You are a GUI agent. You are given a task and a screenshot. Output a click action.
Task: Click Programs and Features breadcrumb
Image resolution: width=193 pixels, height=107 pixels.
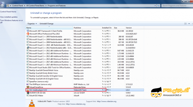click(x=57, y=6)
